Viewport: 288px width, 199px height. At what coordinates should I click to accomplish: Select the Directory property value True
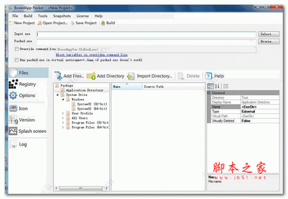(260, 98)
